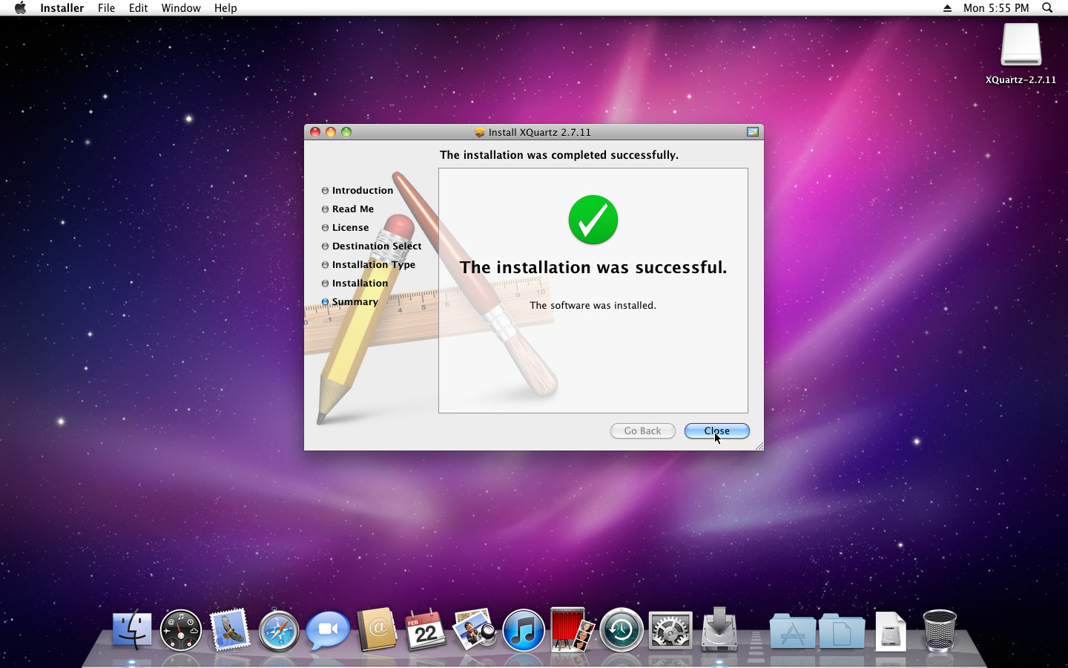
Task: Open Mail from the Dock
Action: (x=230, y=631)
